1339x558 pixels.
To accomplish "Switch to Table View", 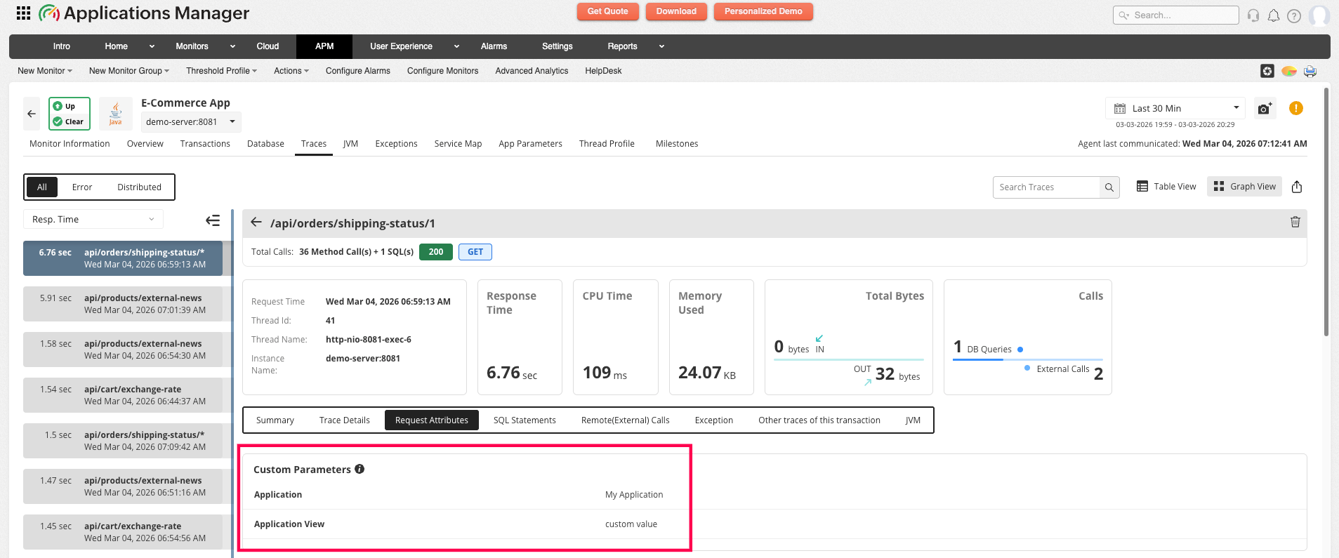I will [x=1166, y=187].
